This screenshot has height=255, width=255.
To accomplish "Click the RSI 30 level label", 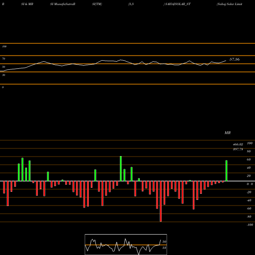I will (4, 75).
